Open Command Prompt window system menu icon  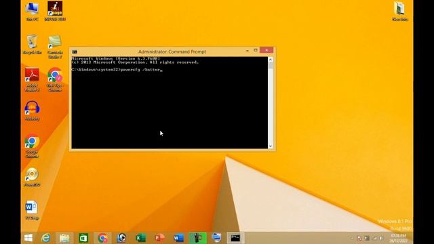coord(75,52)
